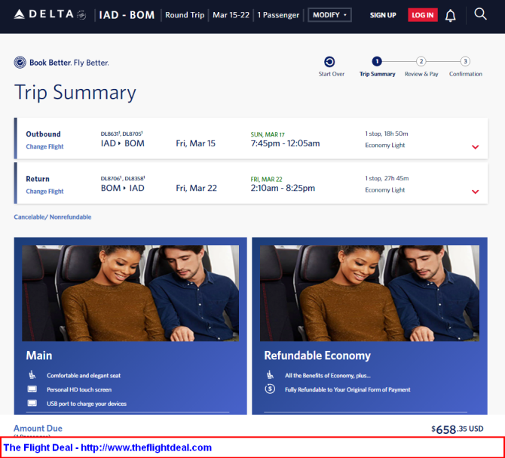Click the green SUN, MAR 17 label
This screenshot has height=458, width=505.
[268, 134]
